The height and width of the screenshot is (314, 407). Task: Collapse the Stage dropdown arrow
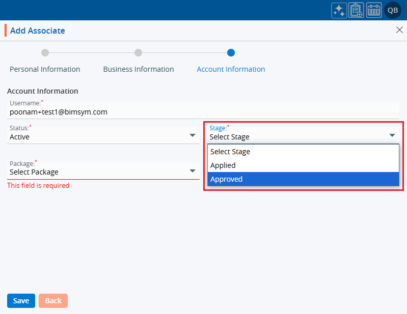point(392,135)
